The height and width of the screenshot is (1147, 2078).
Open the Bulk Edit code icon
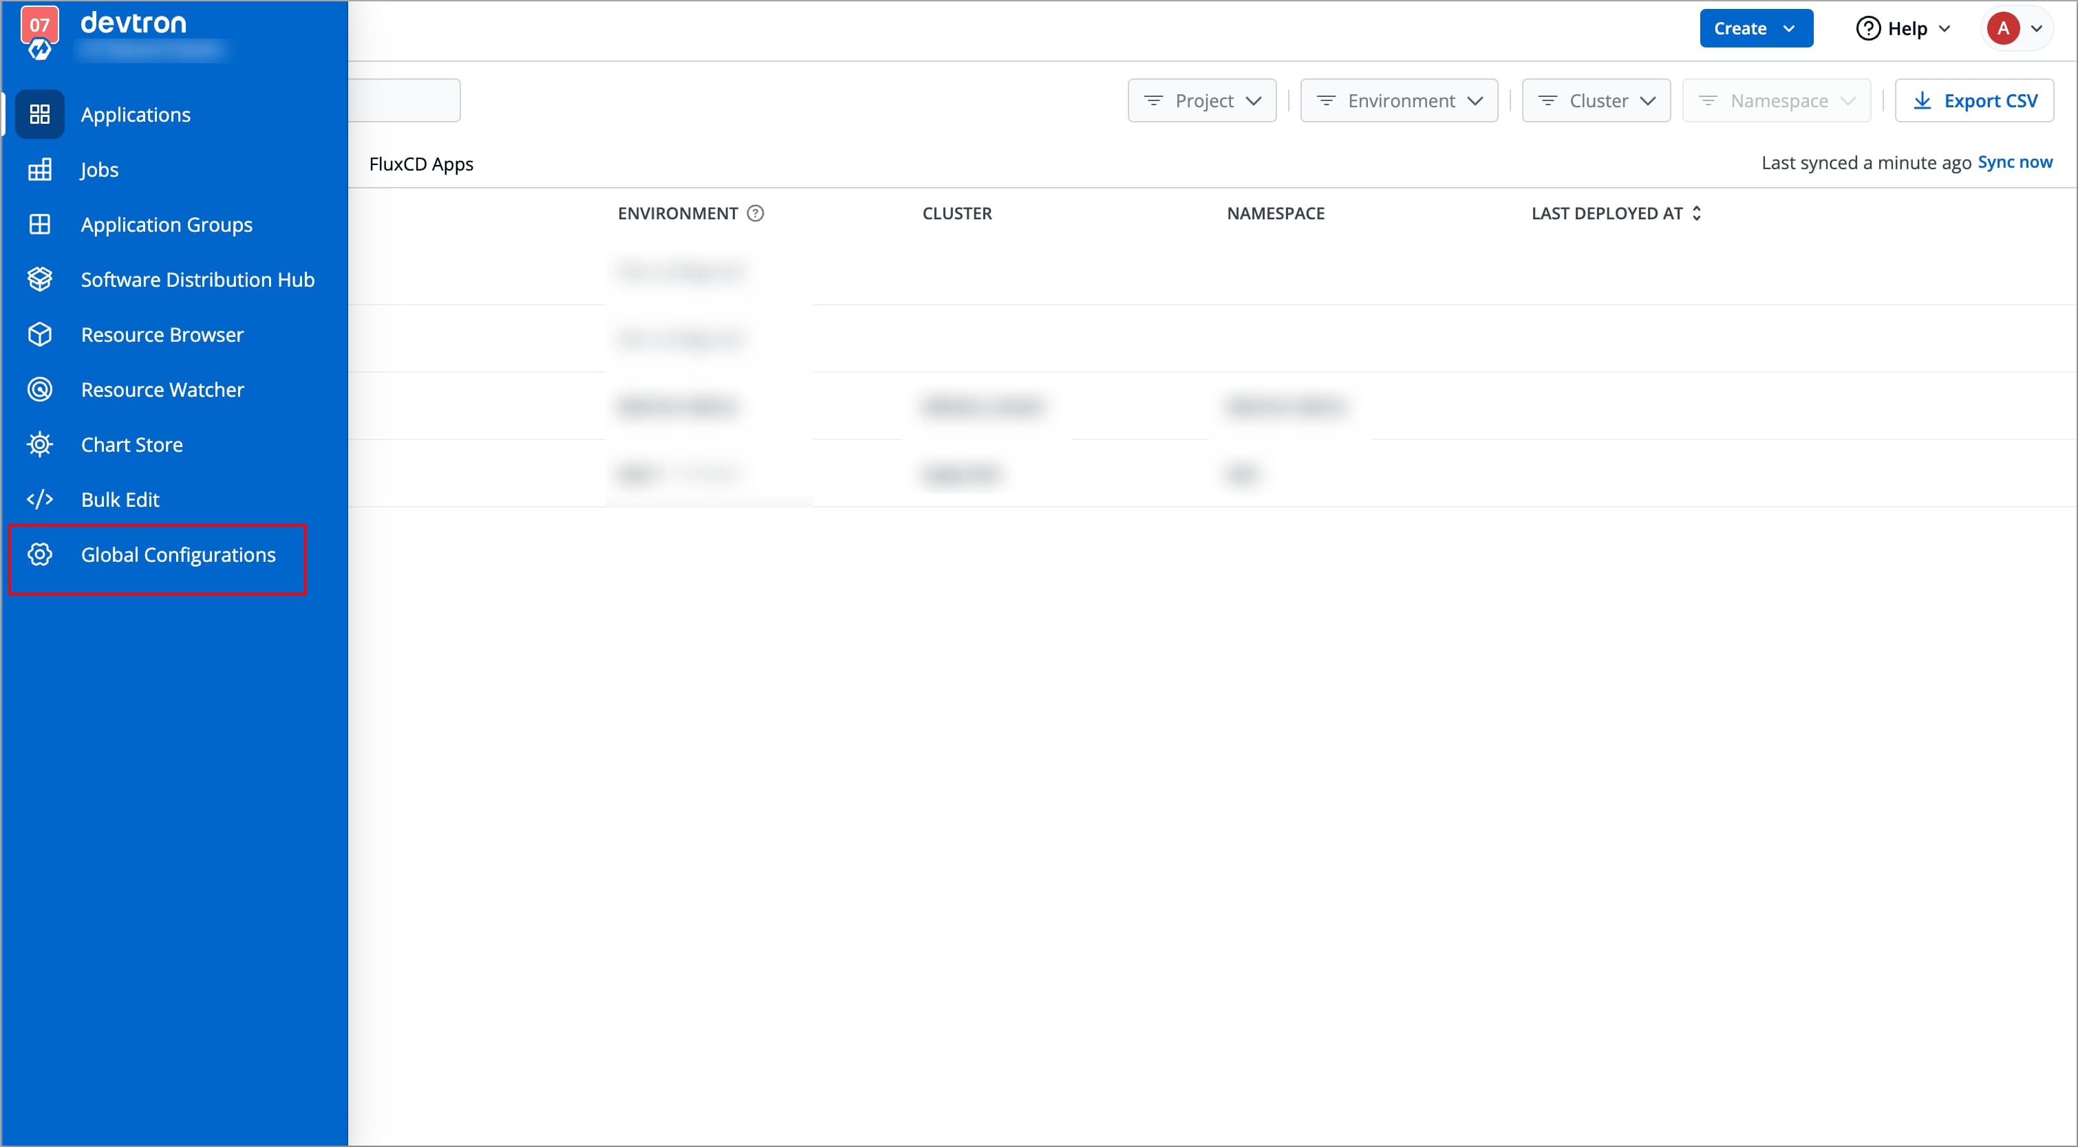coord(39,499)
